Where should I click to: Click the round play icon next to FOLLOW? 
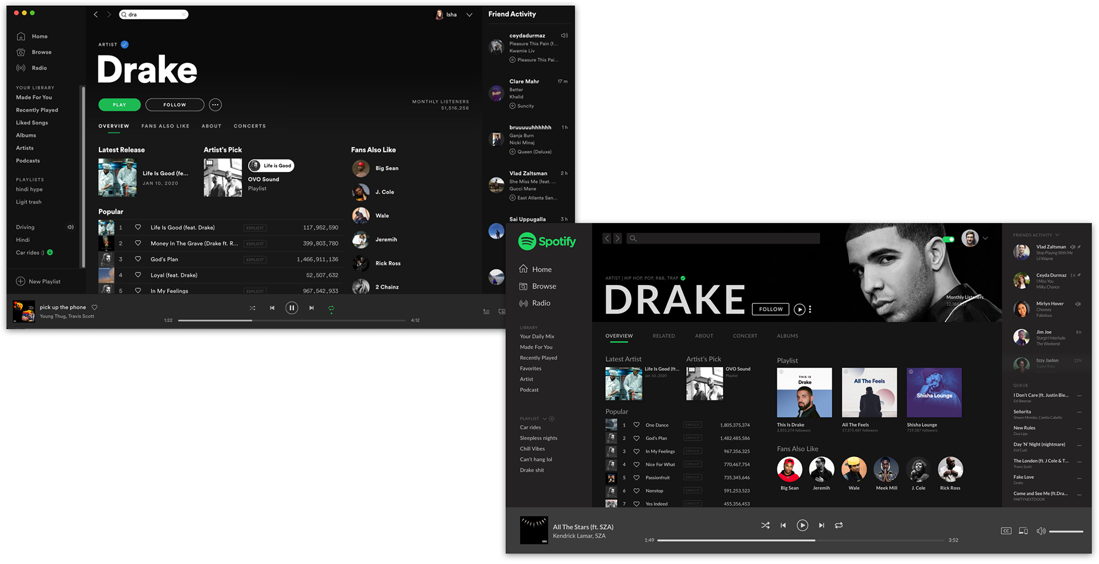[x=800, y=309]
